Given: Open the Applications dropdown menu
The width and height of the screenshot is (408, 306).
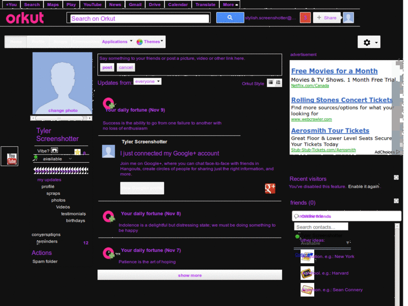Looking at the screenshot, I should [117, 42].
